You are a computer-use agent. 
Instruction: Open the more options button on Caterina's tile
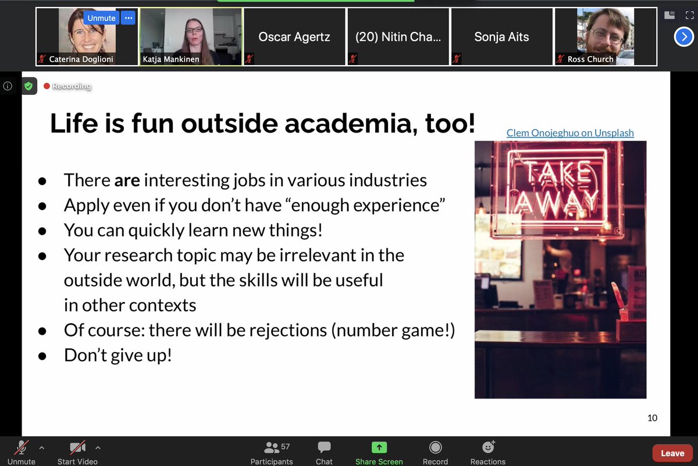[x=129, y=18]
